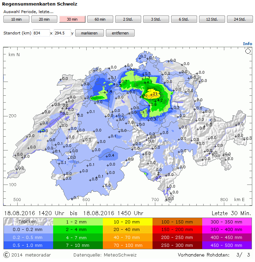The image size is (255, 262).
Task: Pick the 12 Std. period button
Action: [x=212, y=19]
